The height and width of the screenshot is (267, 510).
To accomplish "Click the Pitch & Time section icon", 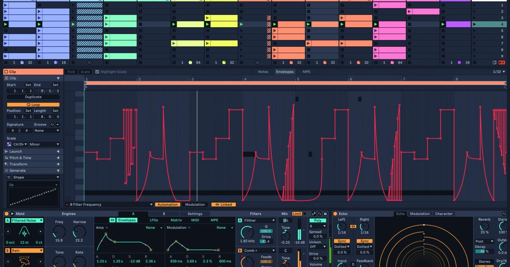I will (6, 158).
